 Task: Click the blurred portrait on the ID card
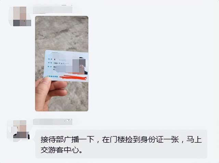pos(80,66)
